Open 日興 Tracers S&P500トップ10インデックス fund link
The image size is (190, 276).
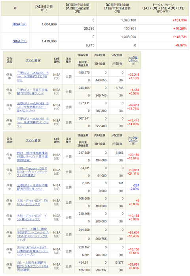pyautogui.click(x=32, y=172)
